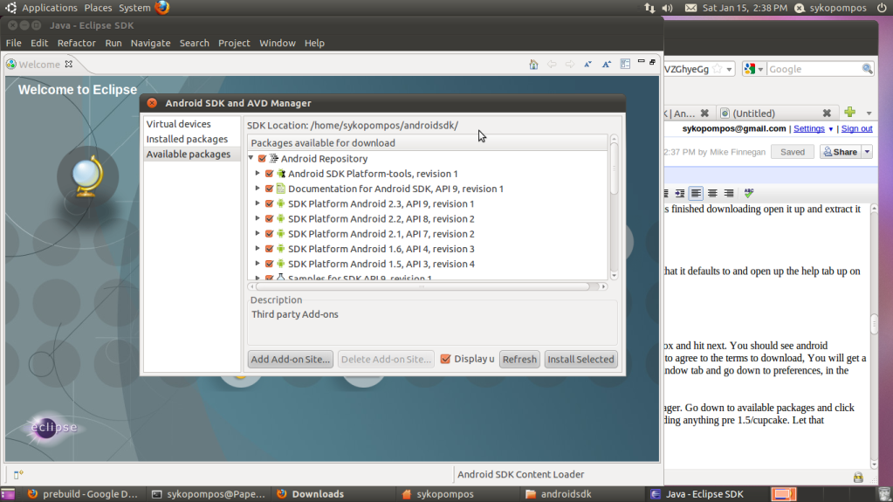The width and height of the screenshot is (893, 502).
Task: Uncheck Documentation for Android SDK, API 9
Action: [270, 189]
